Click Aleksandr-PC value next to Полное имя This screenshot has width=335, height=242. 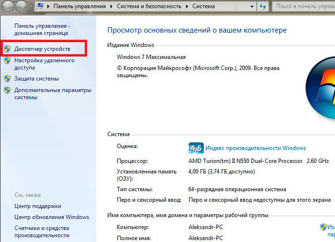[x=206, y=238]
